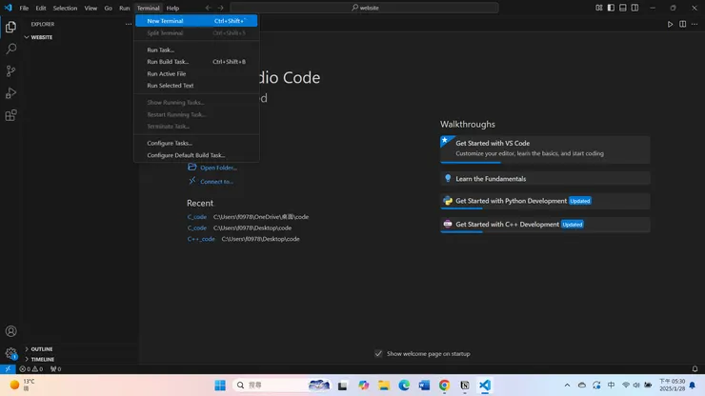The width and height of the screenshot is (705, 396).
Task: Open Chrome from the Windows taskbar
Action: pos(444,386)
